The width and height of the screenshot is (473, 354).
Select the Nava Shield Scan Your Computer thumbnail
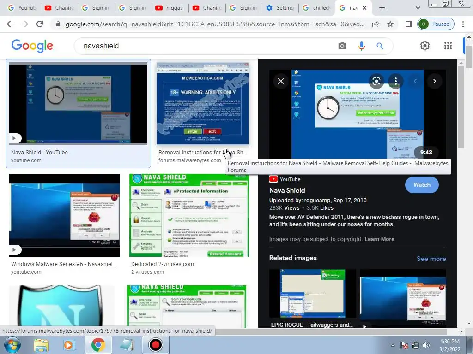(x=187, y=306)
